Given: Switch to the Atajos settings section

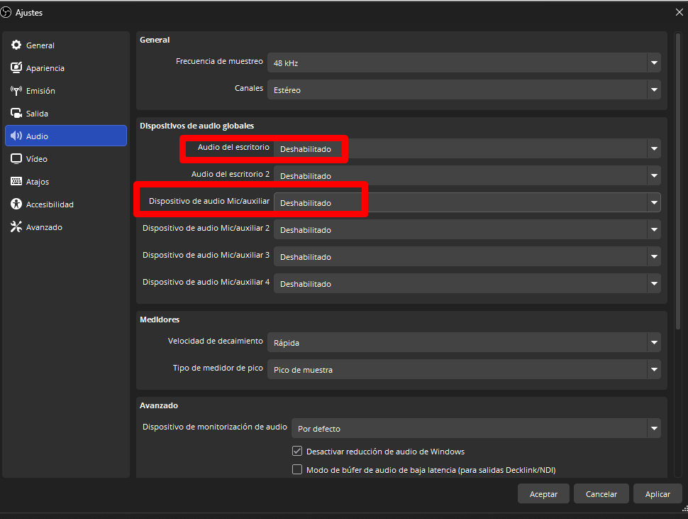Looking at the screenshot, I should 43,181.
